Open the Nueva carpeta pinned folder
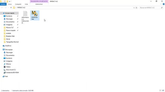Image resolution: width=165 pixels, height=92 pixels. click(x=11, y=30)
